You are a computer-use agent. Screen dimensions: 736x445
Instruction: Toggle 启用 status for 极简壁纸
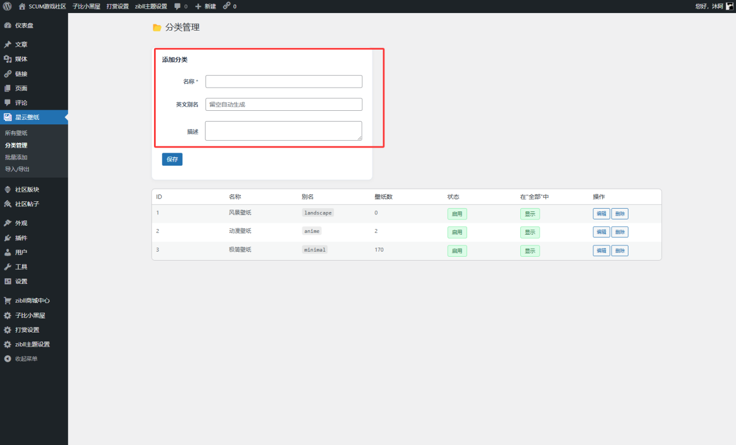[457, 250]
